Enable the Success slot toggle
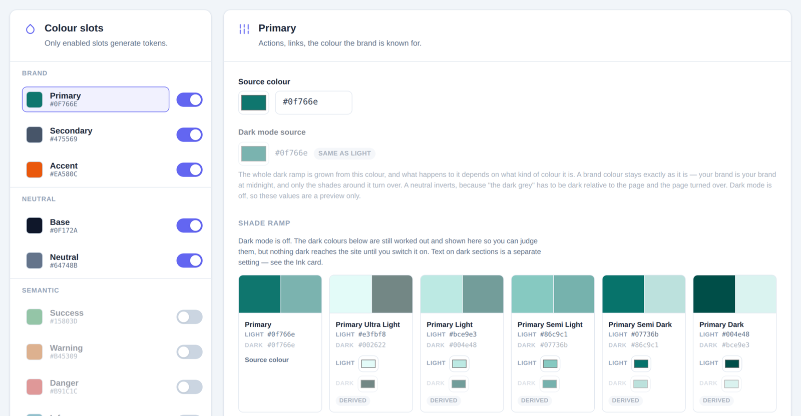This screenshot has width=801, height=416. 189,316
